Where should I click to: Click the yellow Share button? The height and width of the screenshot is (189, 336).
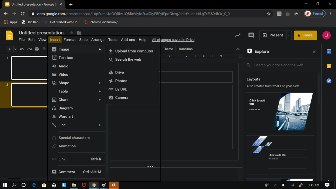point(305,35)
